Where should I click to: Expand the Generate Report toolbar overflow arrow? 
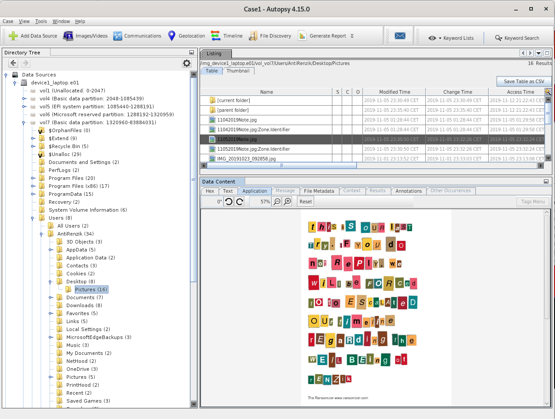(x=352, y=36)
